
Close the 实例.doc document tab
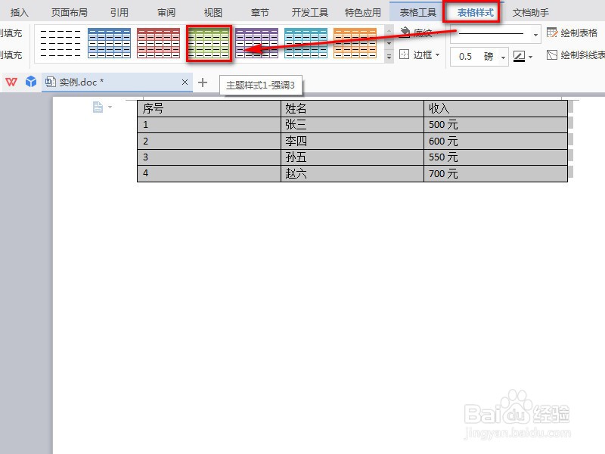(185, 81)
